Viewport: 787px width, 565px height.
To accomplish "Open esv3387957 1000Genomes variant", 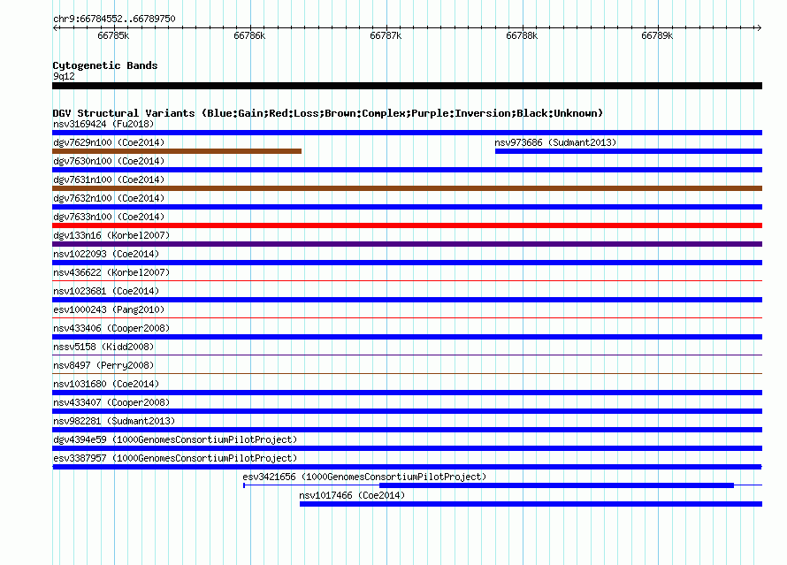I will (x=175, y=458).
